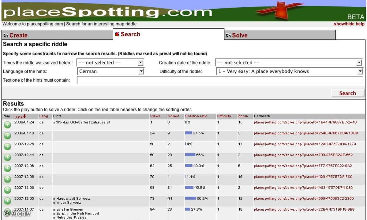Click the red Date sort arrow
Screen dimensions: 367x220
(x=24, y=116)
